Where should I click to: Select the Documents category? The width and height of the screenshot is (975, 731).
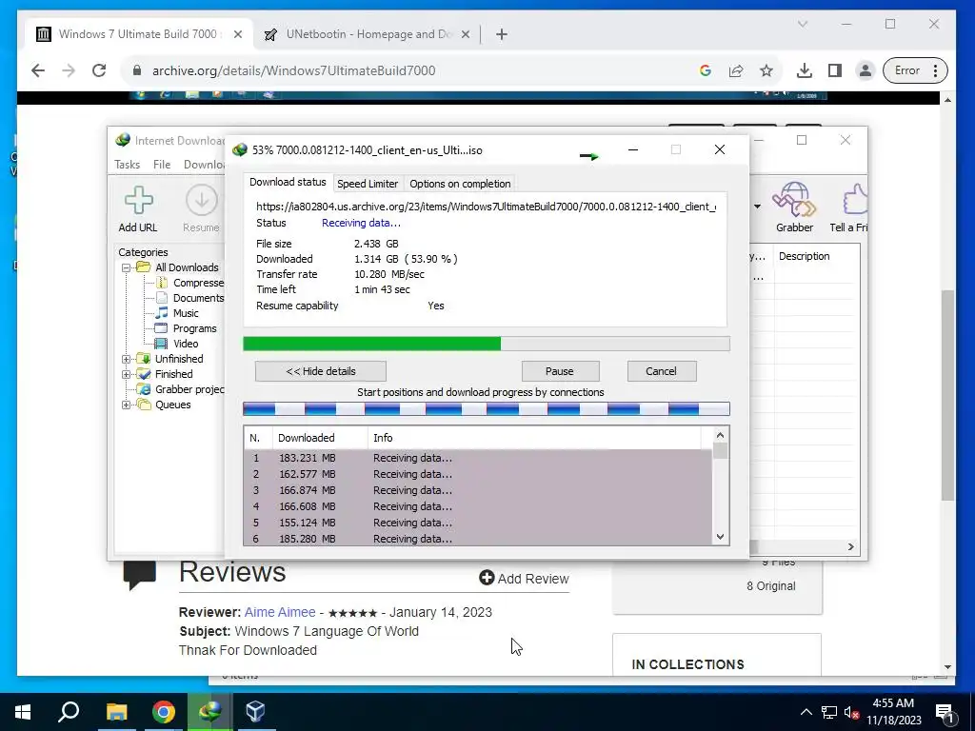pos(189,298)
